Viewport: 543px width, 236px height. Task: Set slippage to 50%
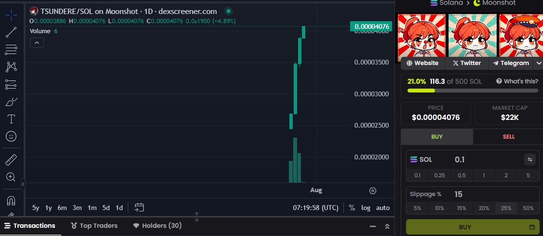528,209
